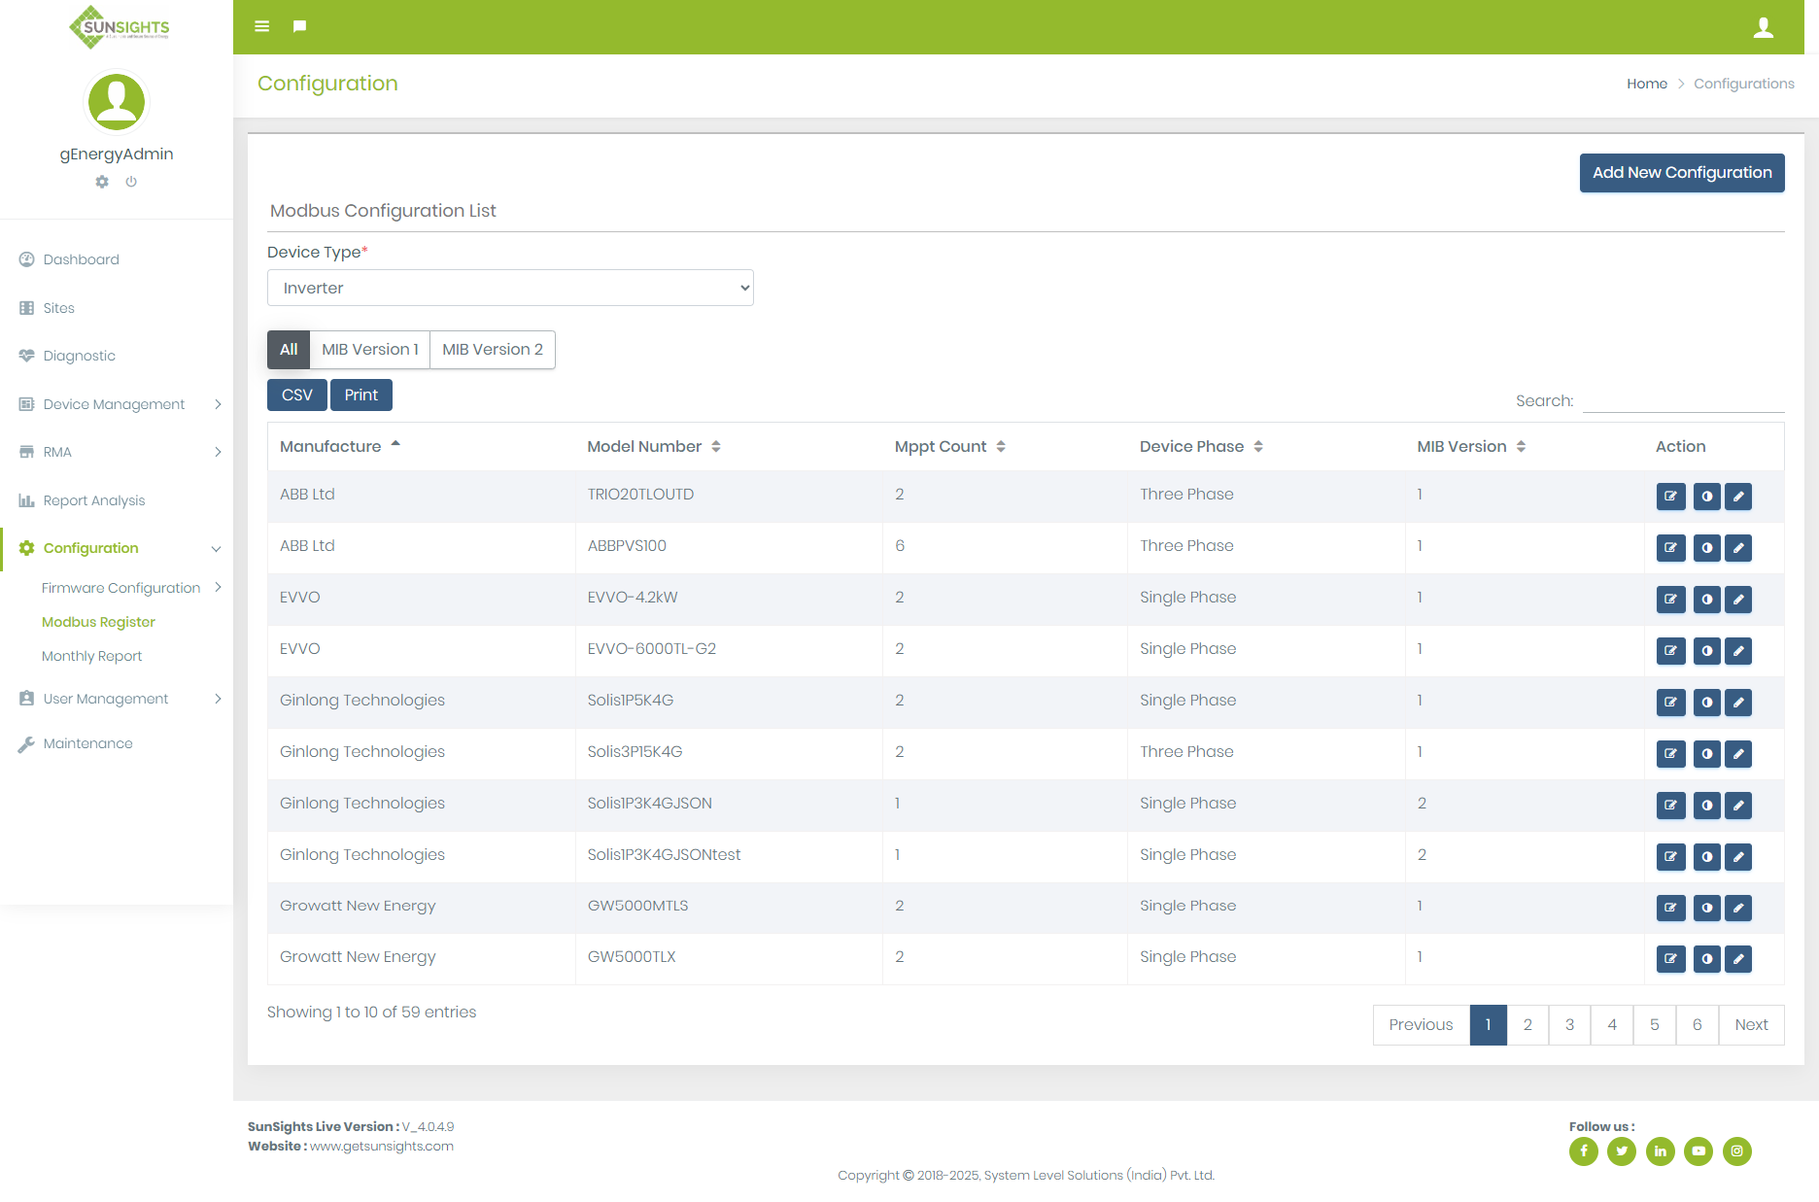Collapse the Configuration menu section
This screenshot has height=1202, width=1819.
click(x=89, y=548)
